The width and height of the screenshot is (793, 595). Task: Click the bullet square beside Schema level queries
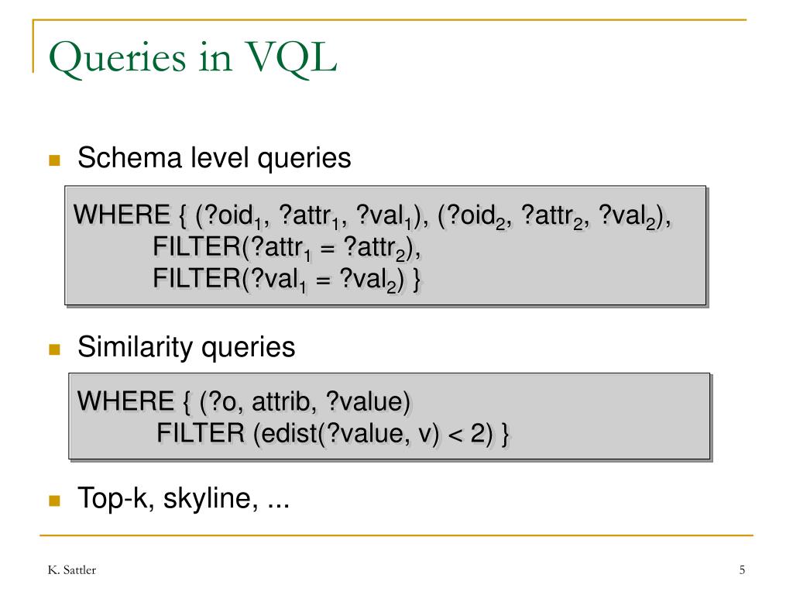click(55, 160)
